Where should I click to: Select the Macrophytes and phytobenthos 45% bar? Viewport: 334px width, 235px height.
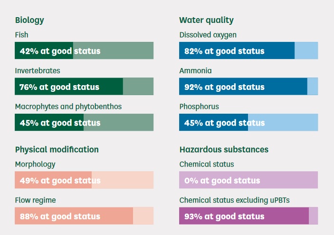[x=84, y=122]
